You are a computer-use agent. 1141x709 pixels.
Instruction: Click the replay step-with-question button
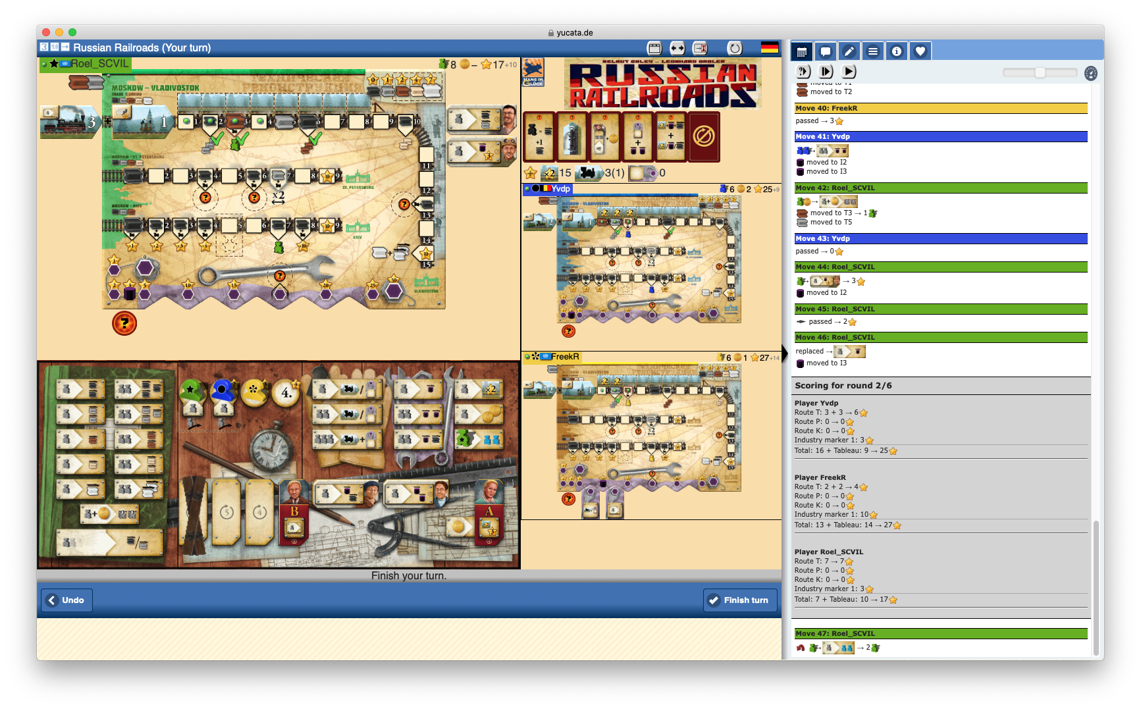pyautogui.click(x=803, y=72)
